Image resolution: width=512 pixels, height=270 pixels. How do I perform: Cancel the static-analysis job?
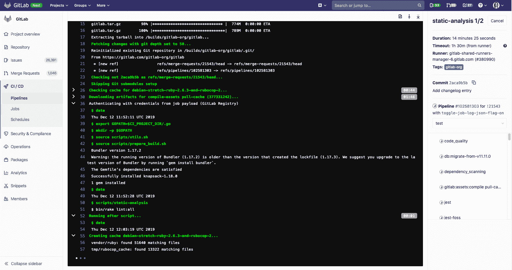[497, 21]
